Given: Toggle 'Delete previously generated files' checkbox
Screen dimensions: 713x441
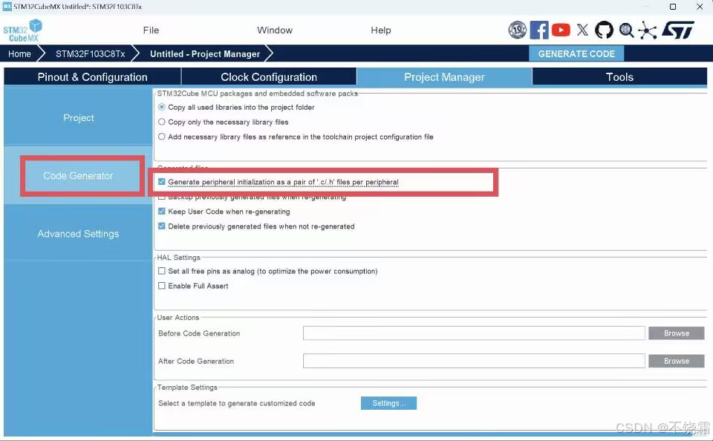Looking at the screenshot, I should (x=161, y=226).
